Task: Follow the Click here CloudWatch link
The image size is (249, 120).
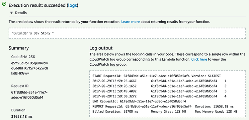Action: point(199,59)
